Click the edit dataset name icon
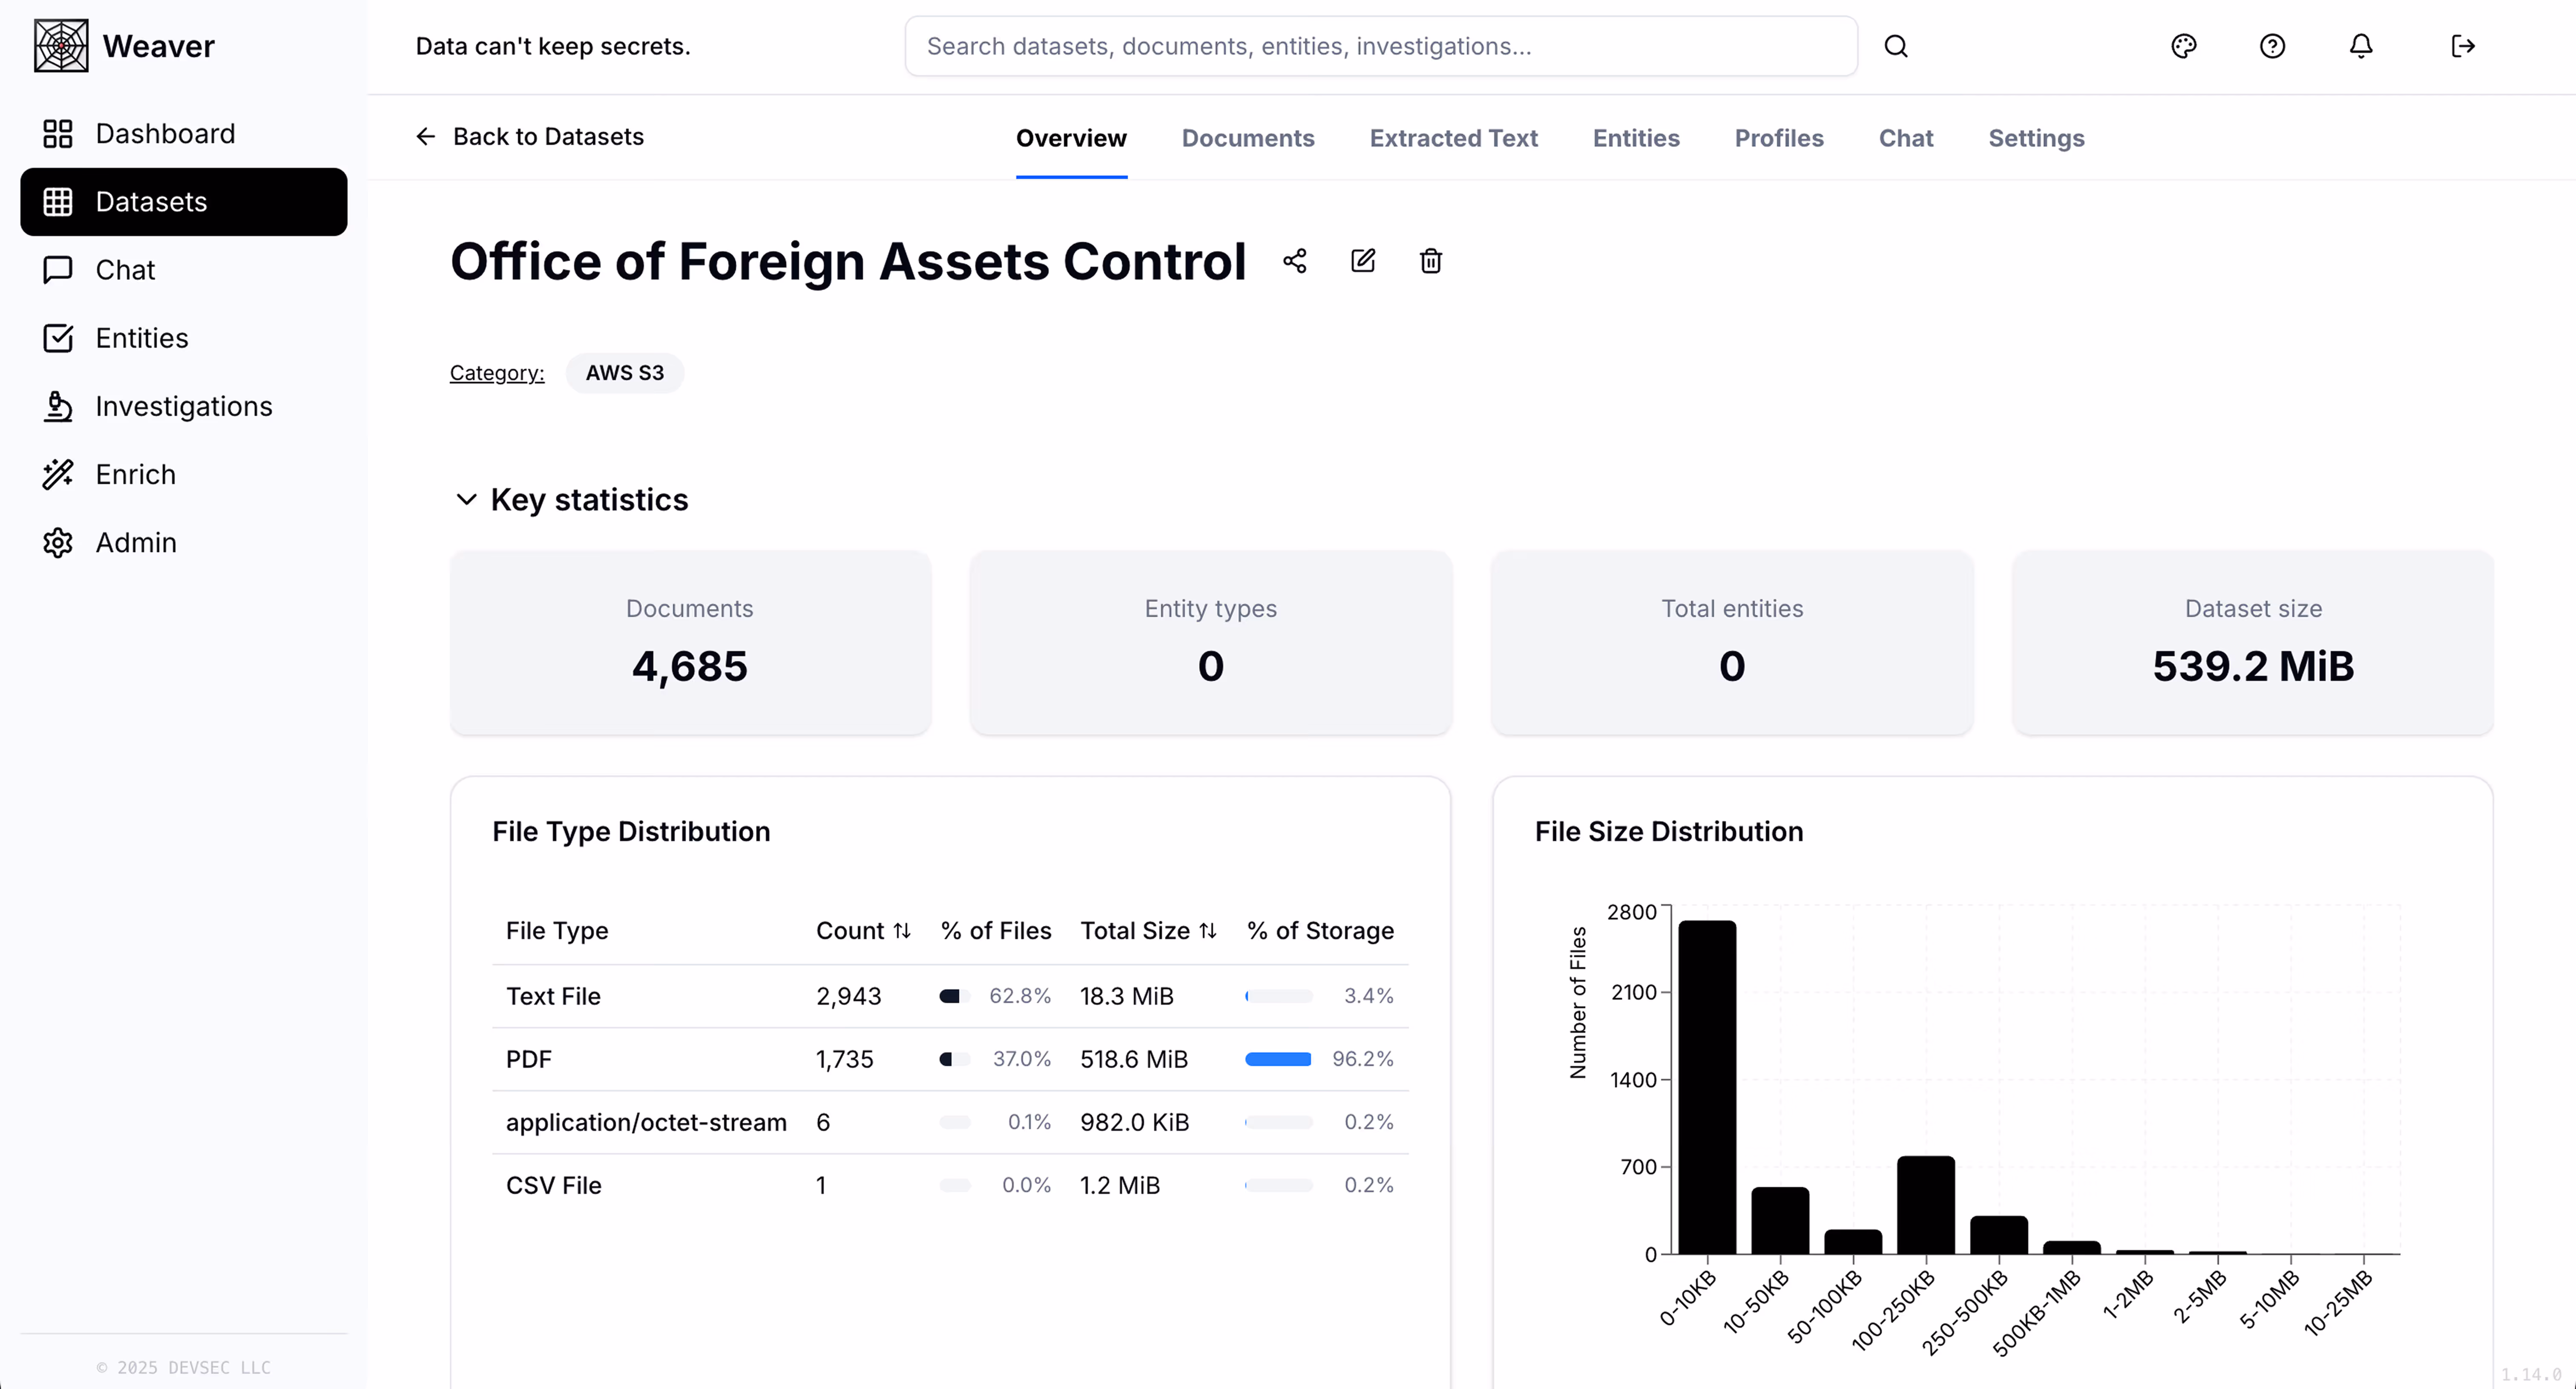2576x1389 pixels. pyautogui.click(x=1363, y=261)
